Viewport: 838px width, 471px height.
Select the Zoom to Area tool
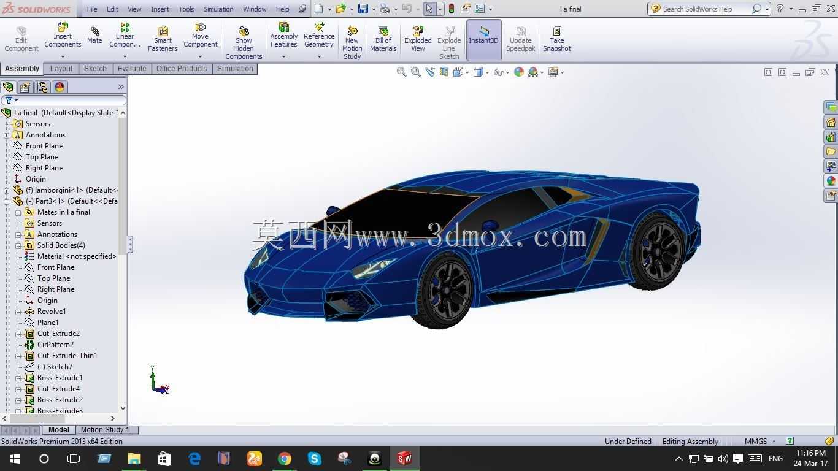(x=415, y=72)
